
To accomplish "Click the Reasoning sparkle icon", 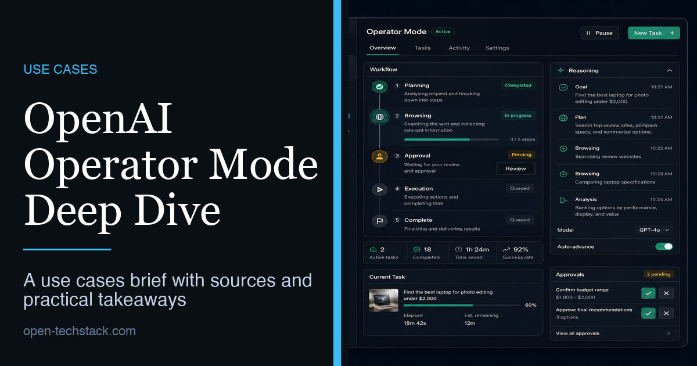I will click(x=561, y=70).
